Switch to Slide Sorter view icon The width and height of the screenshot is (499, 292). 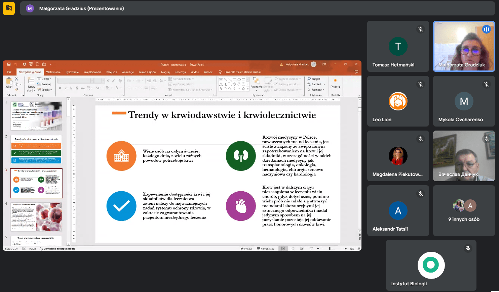[292, 249]
